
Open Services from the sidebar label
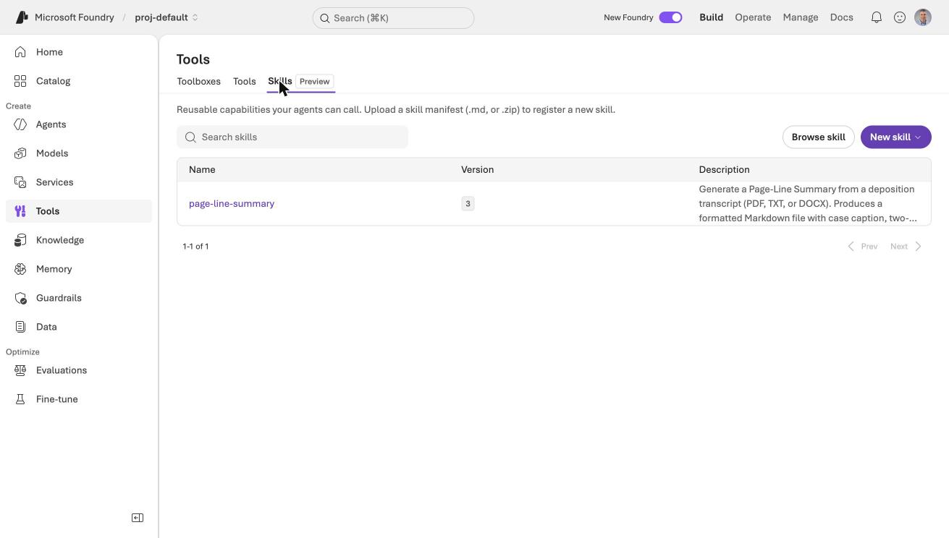[55, 182]
